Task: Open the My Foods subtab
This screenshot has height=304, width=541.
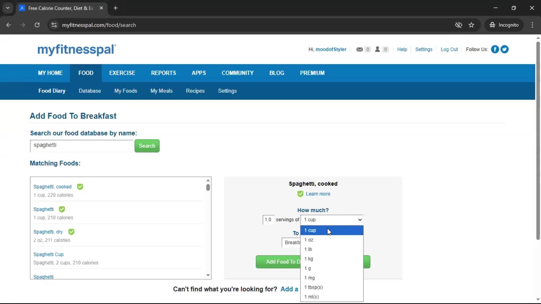Action: (x=126, y=91)
